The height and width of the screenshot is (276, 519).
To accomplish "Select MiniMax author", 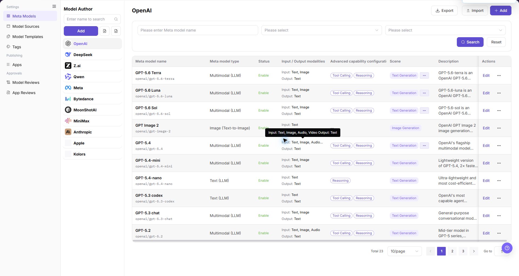I will pos(92,121).
